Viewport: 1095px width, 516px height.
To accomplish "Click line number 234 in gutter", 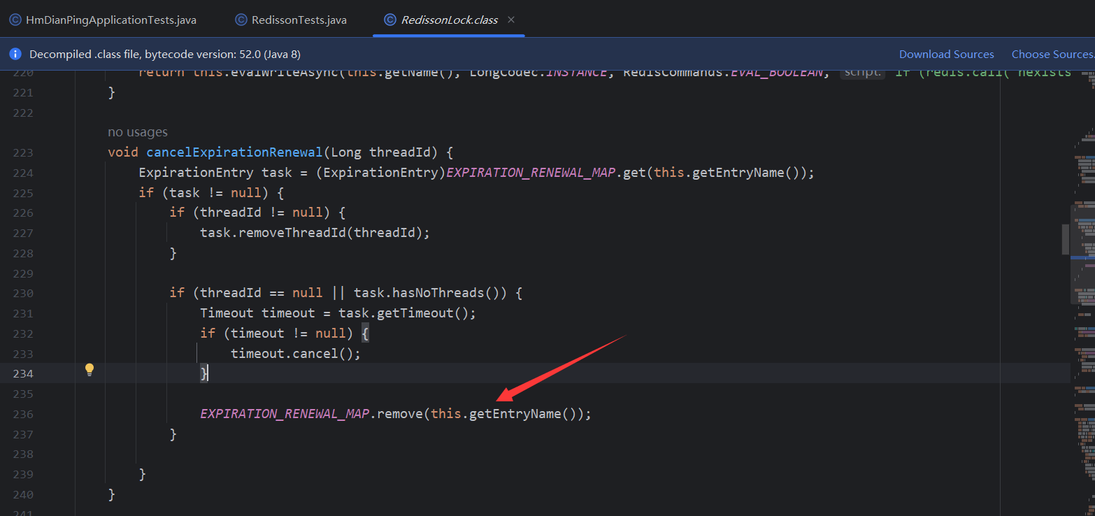I will (23, 373).
